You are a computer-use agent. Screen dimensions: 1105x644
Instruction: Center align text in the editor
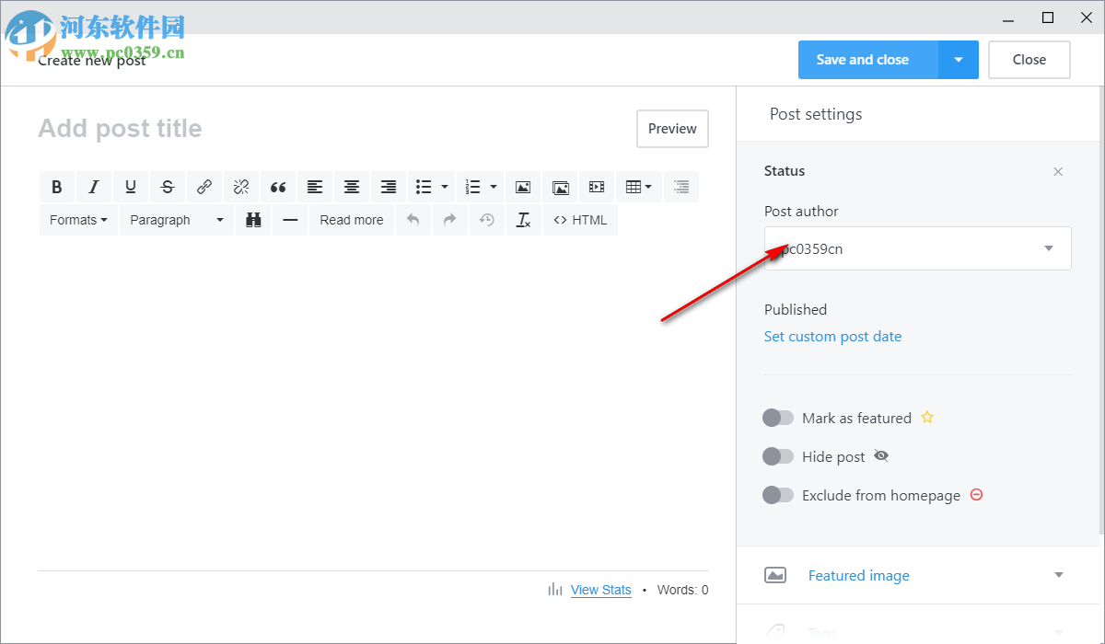[x=352, y=187]
